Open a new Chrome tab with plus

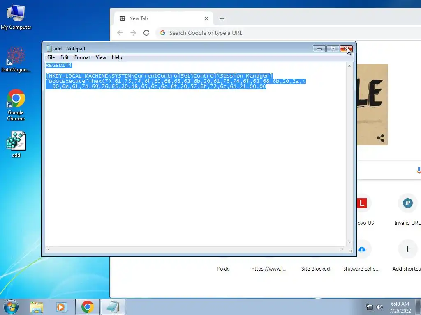[x=222, y=18]
